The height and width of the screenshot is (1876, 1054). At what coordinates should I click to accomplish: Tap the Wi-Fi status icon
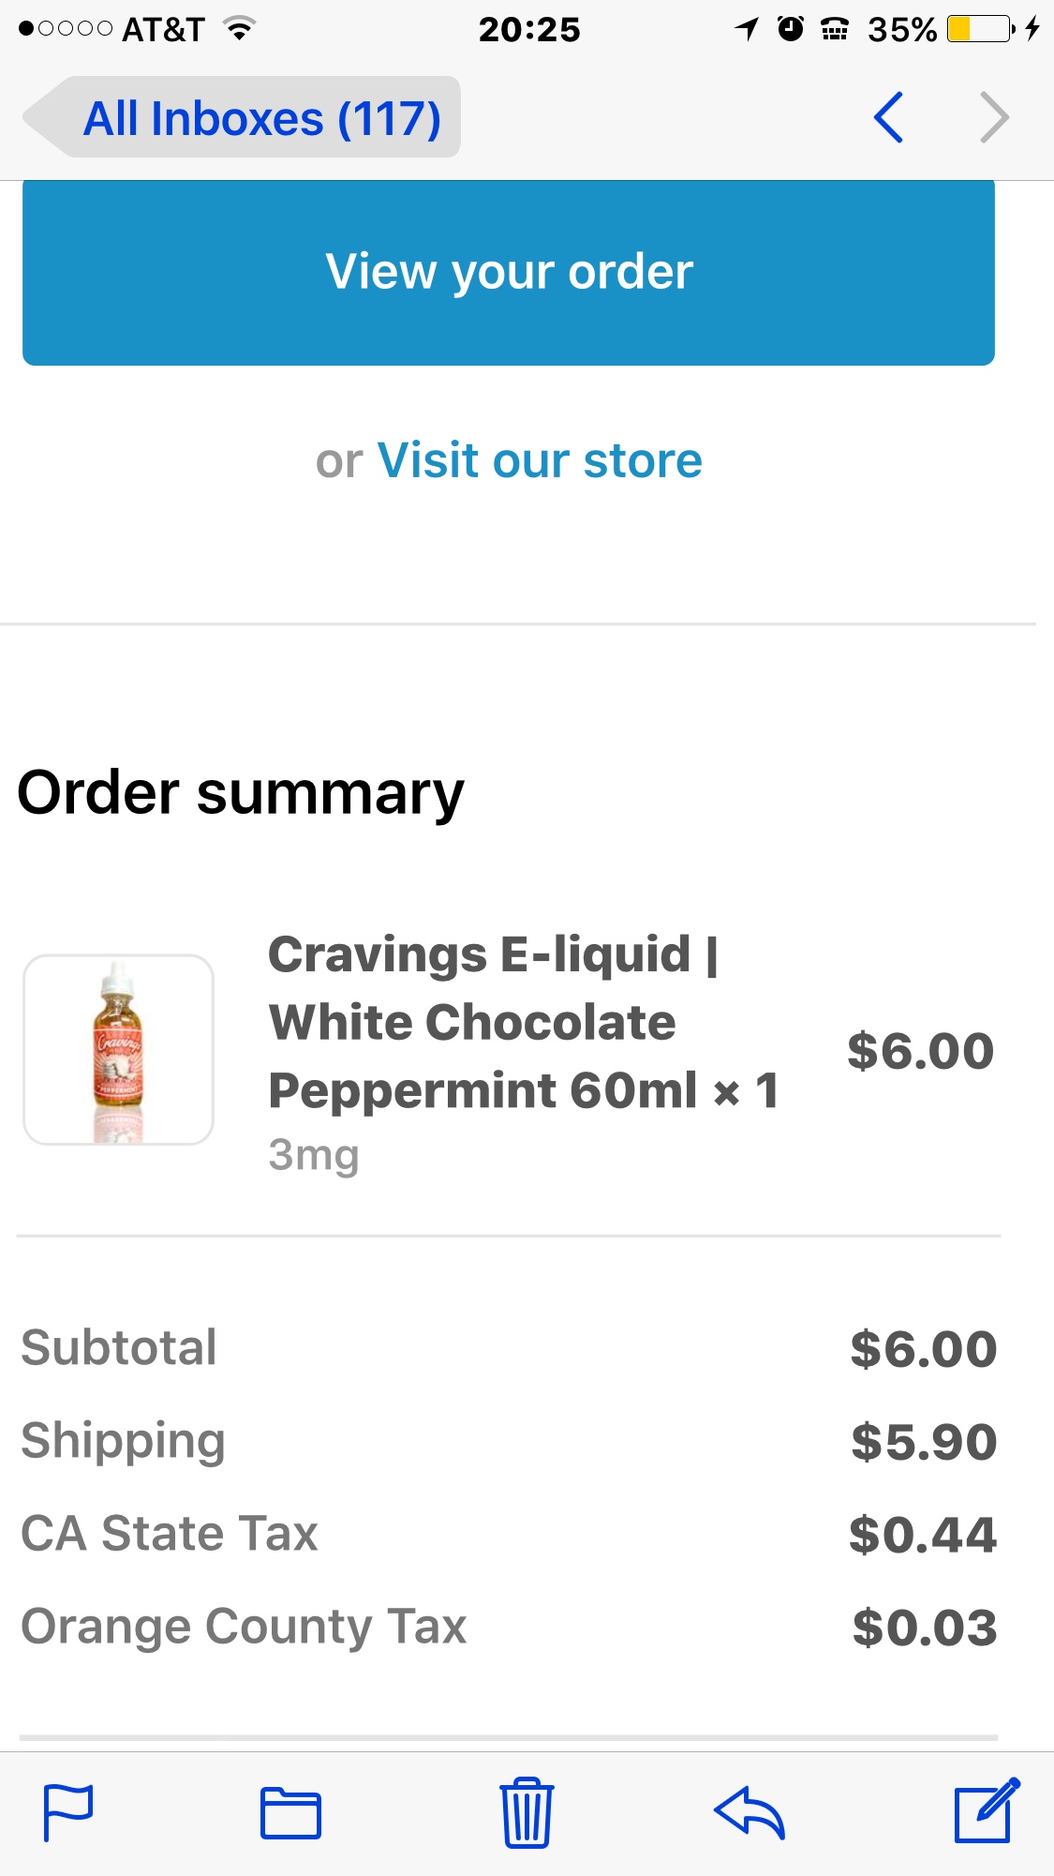tap(240, 29)
